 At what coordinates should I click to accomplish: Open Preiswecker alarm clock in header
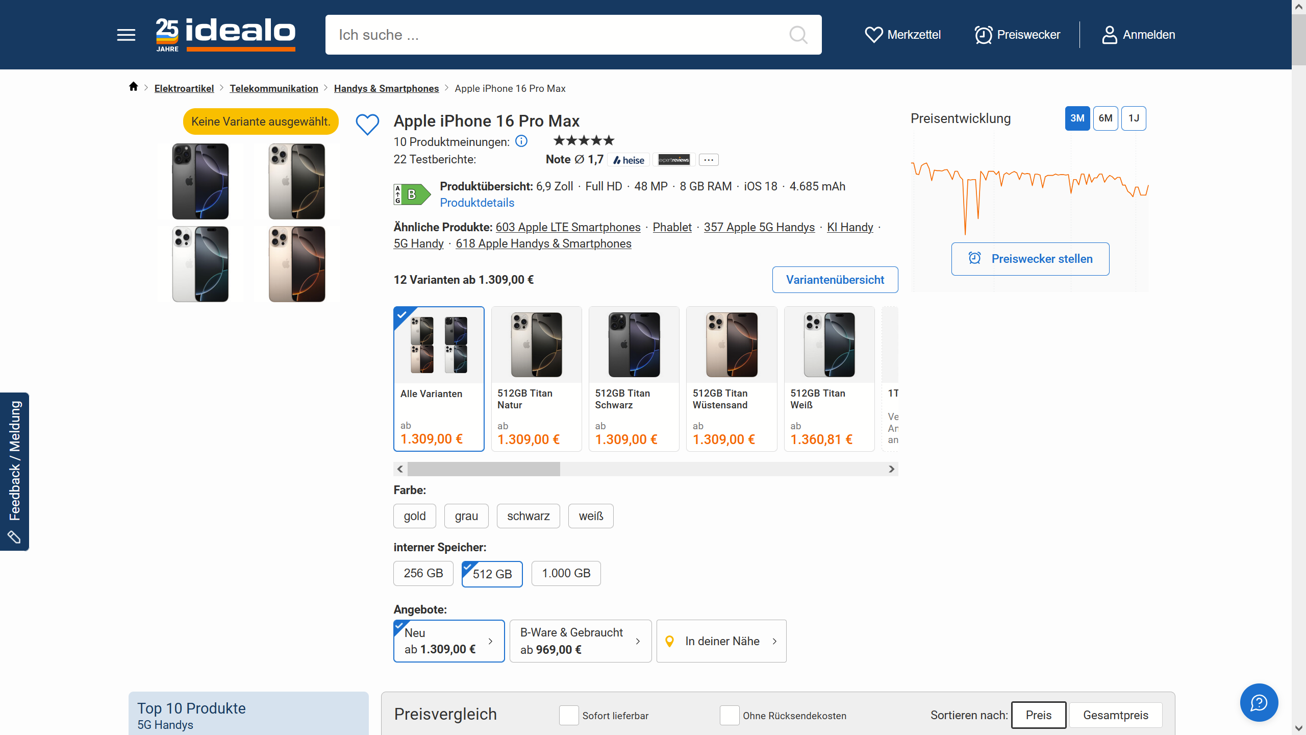point(984,35)
